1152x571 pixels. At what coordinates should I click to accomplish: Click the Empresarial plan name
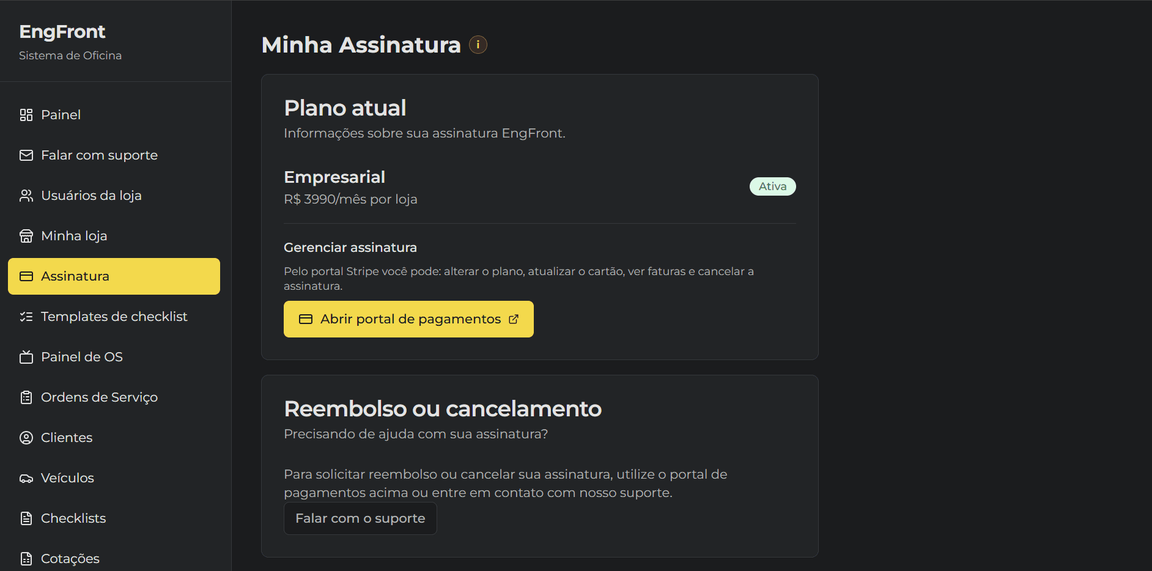point(334,177)
